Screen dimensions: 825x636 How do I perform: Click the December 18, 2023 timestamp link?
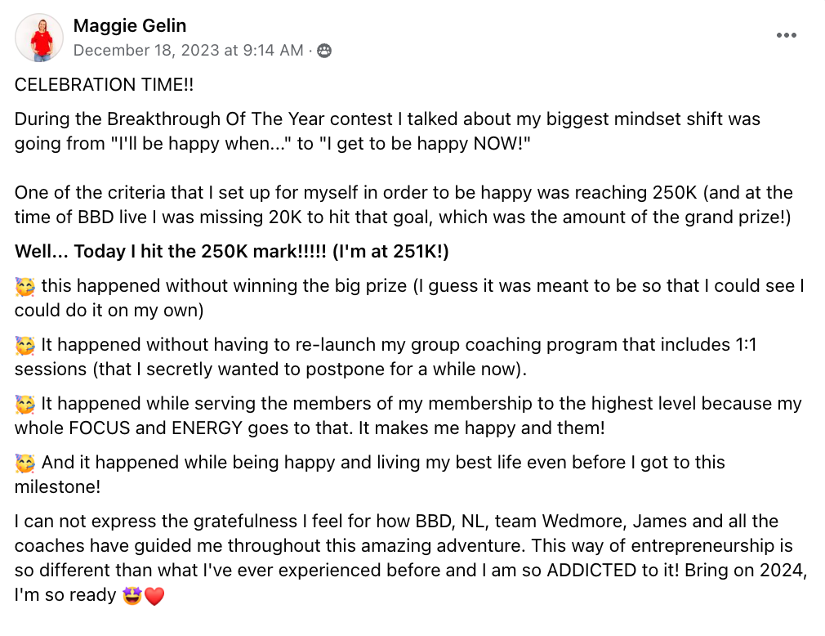[188, 51]
